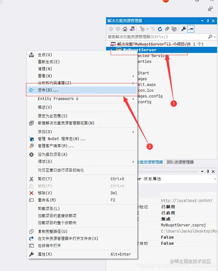The height and width of the screenshot is (271, 218).
Task: Select 复制完整路径(U) menu item
Action: click(82, 232)
